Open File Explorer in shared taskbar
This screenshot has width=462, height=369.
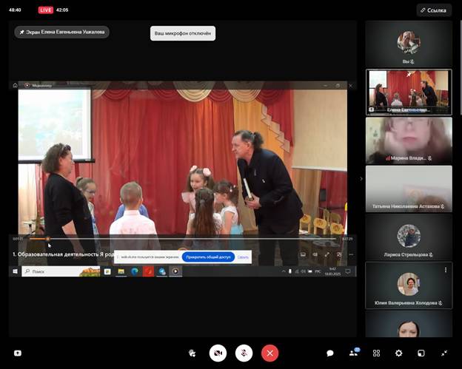121,271
